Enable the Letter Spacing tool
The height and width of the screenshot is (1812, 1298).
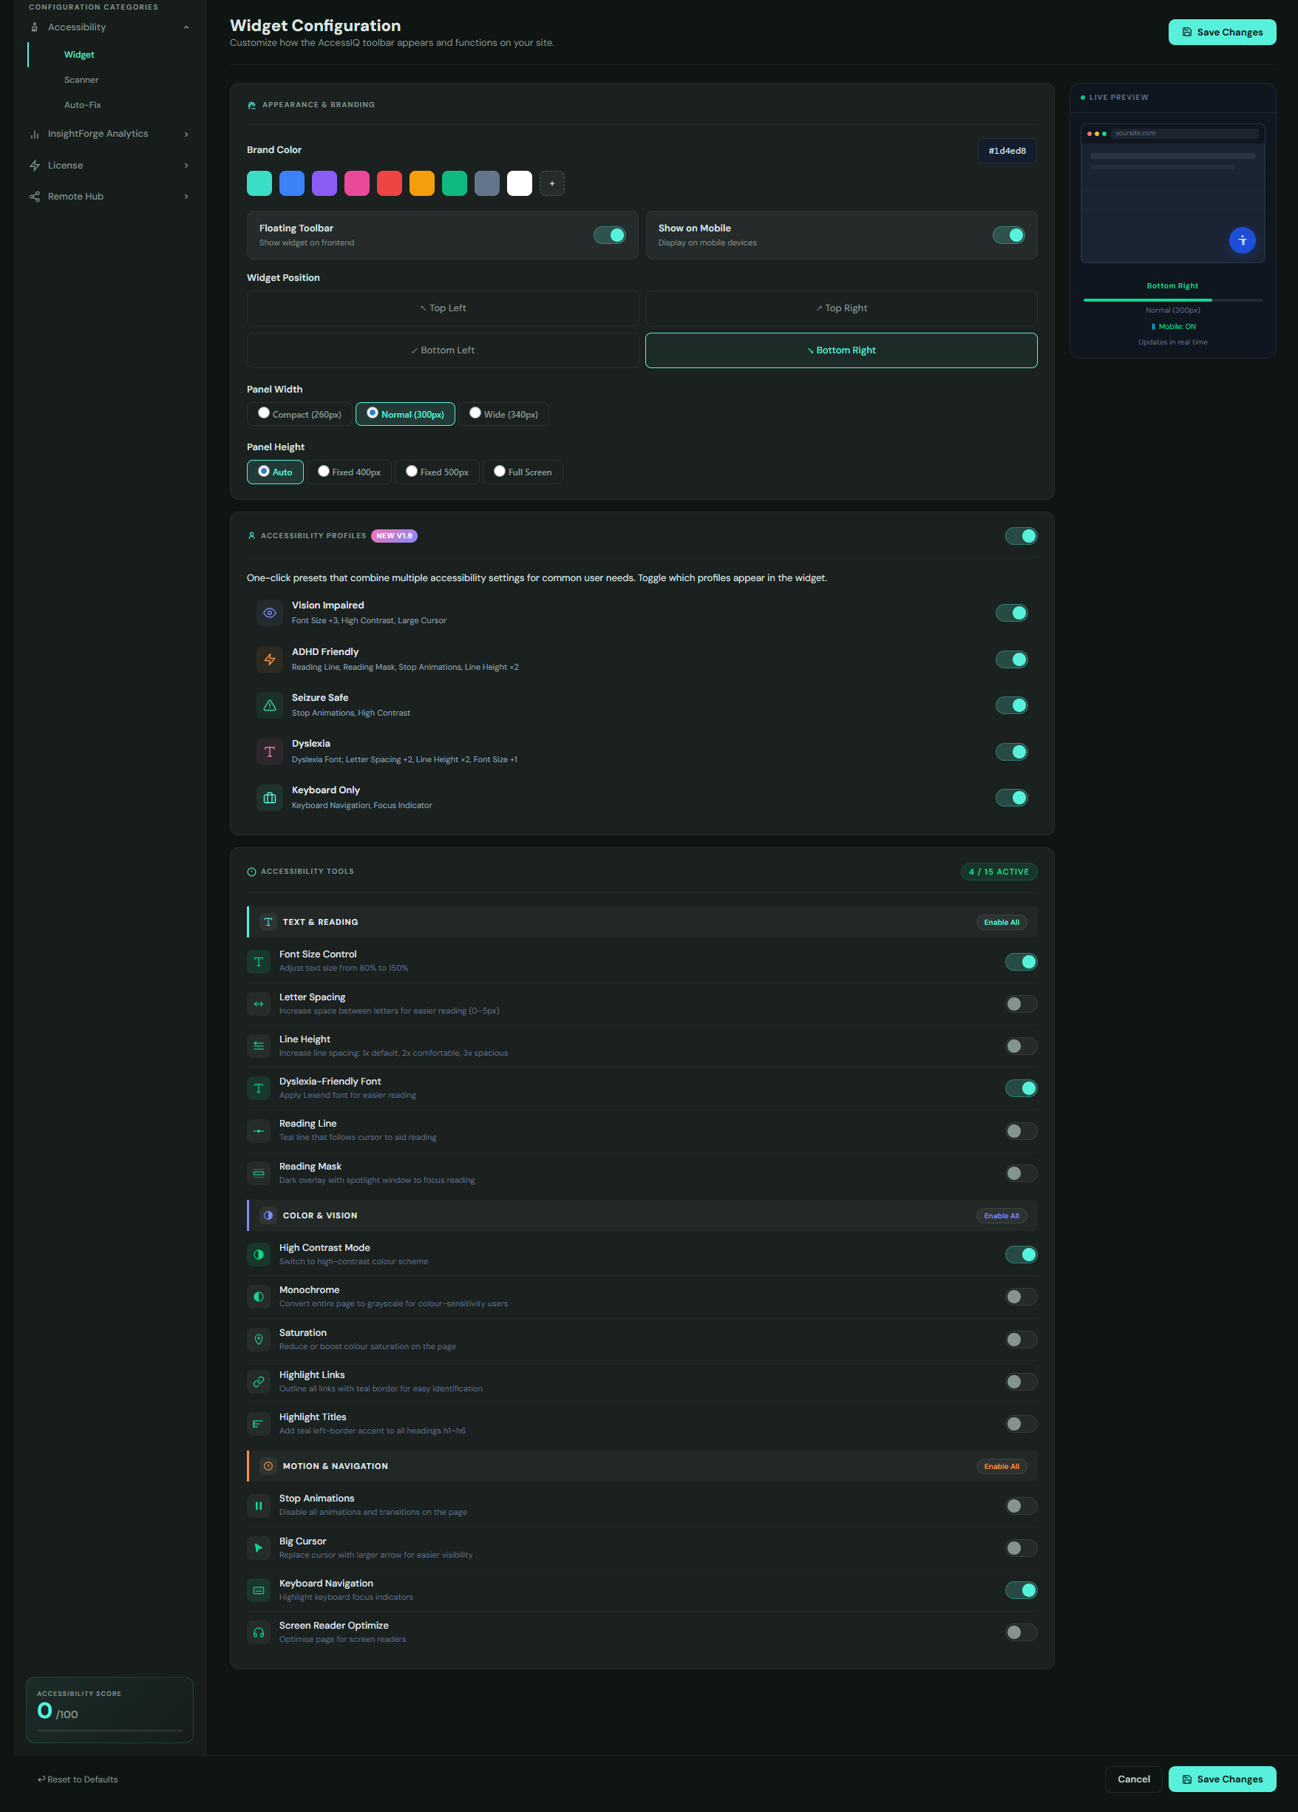1021,1003
